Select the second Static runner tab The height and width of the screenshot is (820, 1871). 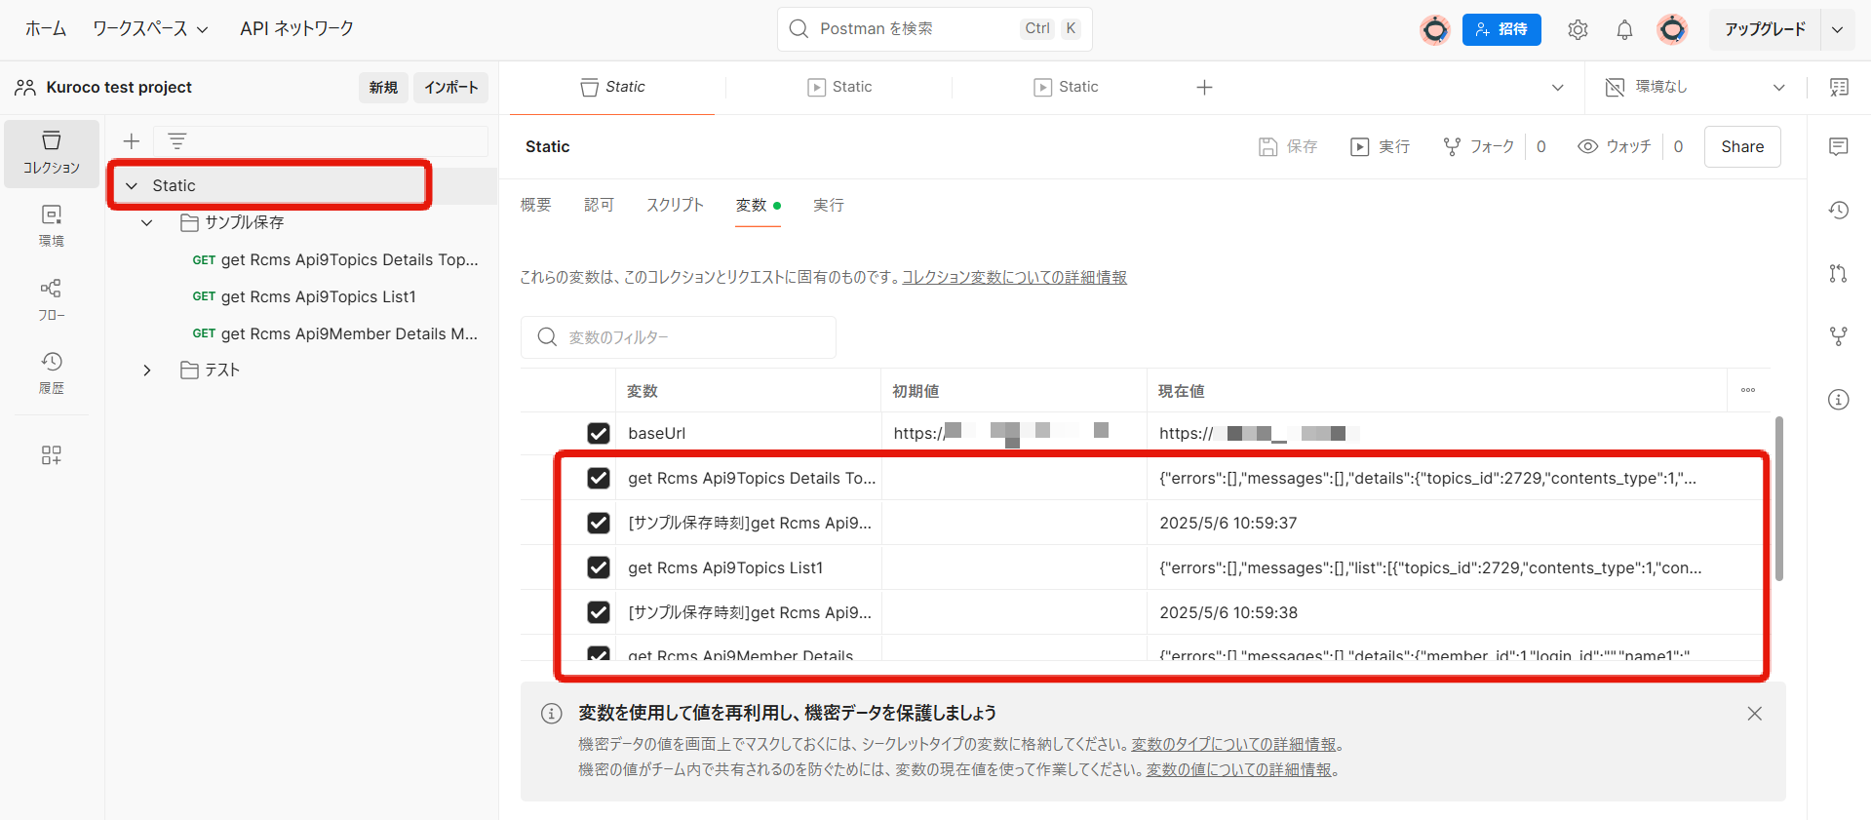839,88
